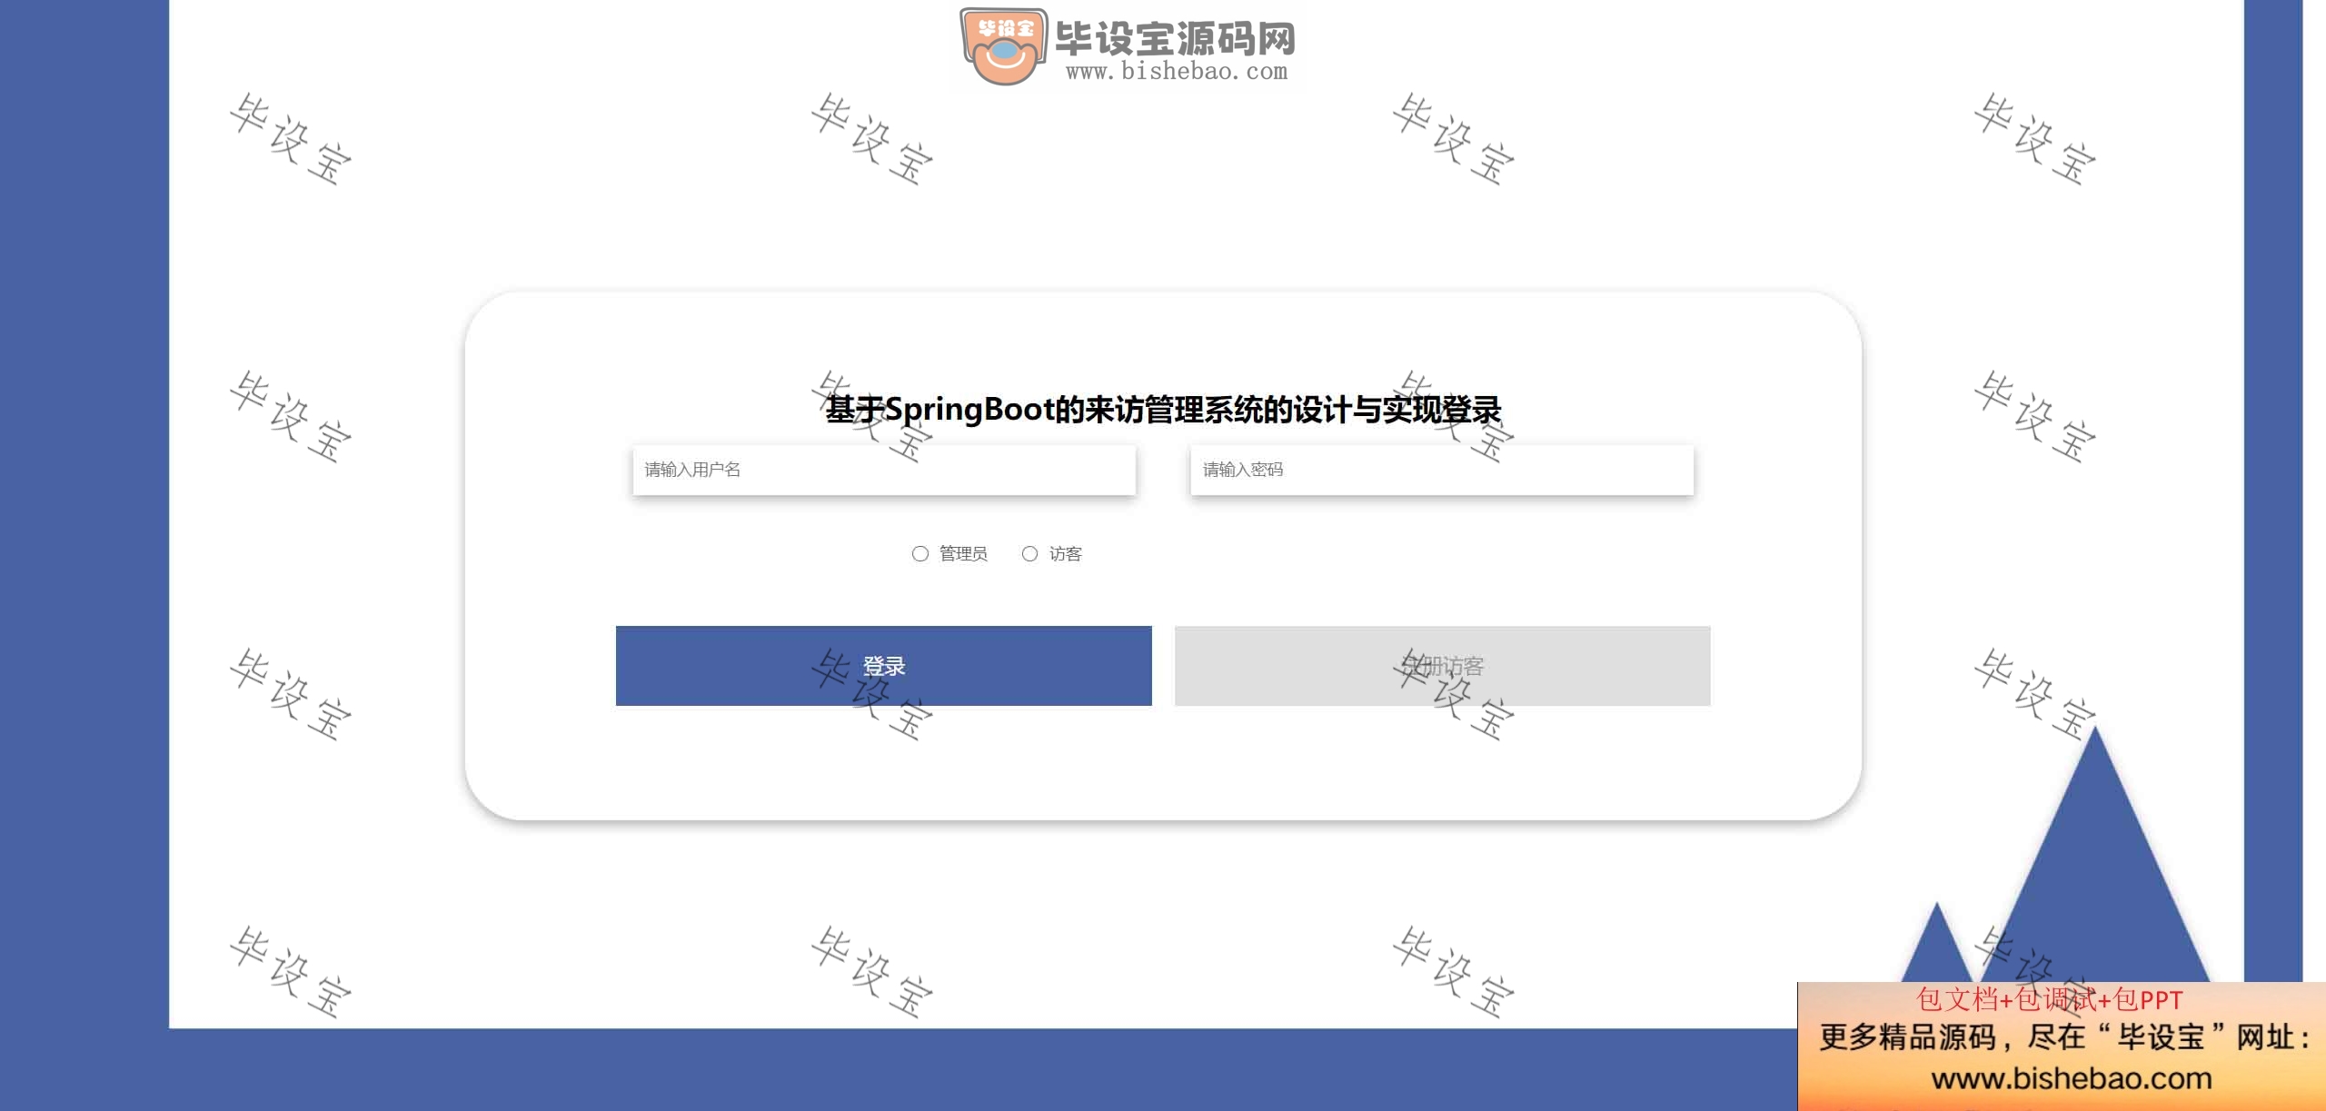Click the 毕设宝 mascot logo icon
The image size is (2326, 1111).
click(1003, 47)
